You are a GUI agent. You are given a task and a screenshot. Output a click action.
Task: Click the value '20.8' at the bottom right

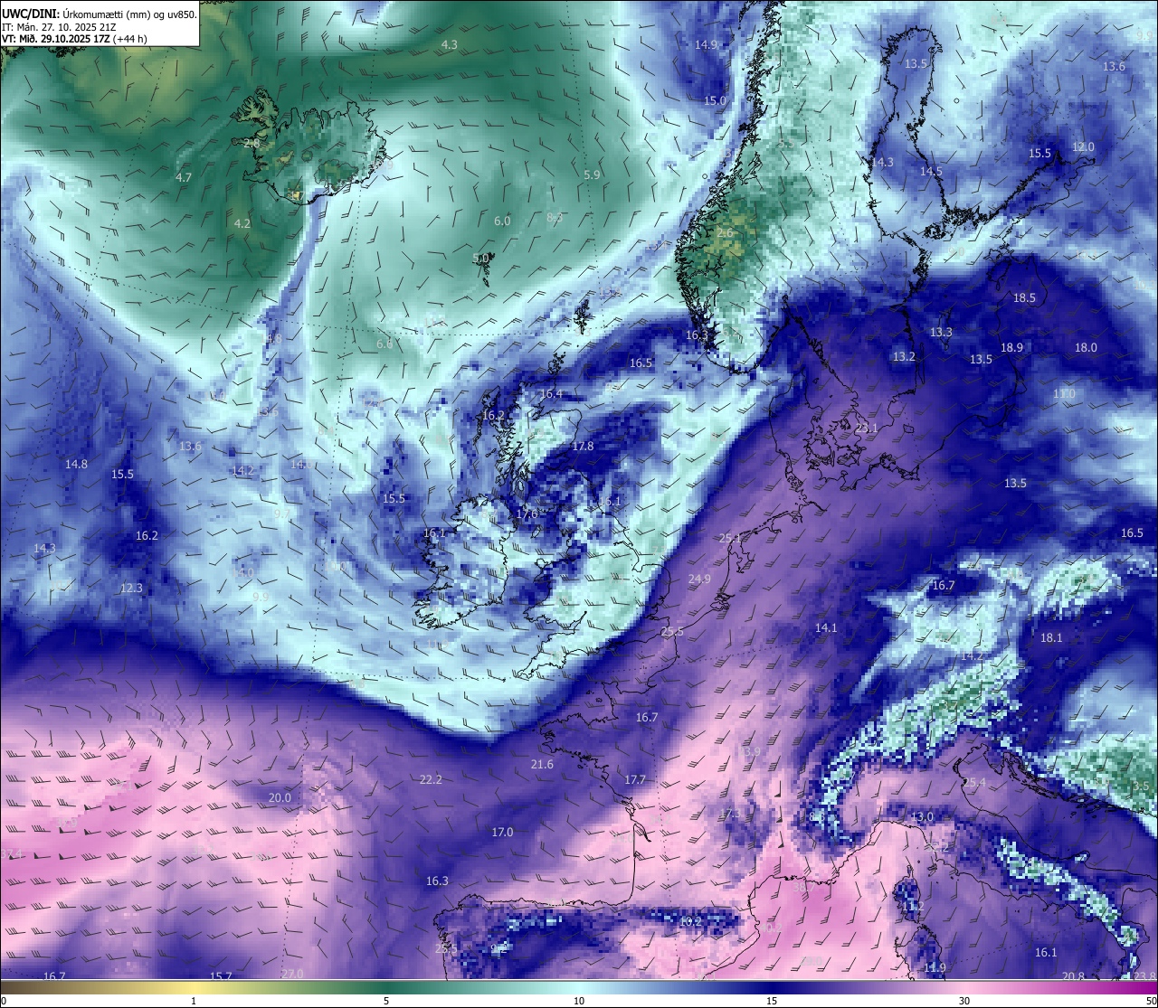(1073, 976)
